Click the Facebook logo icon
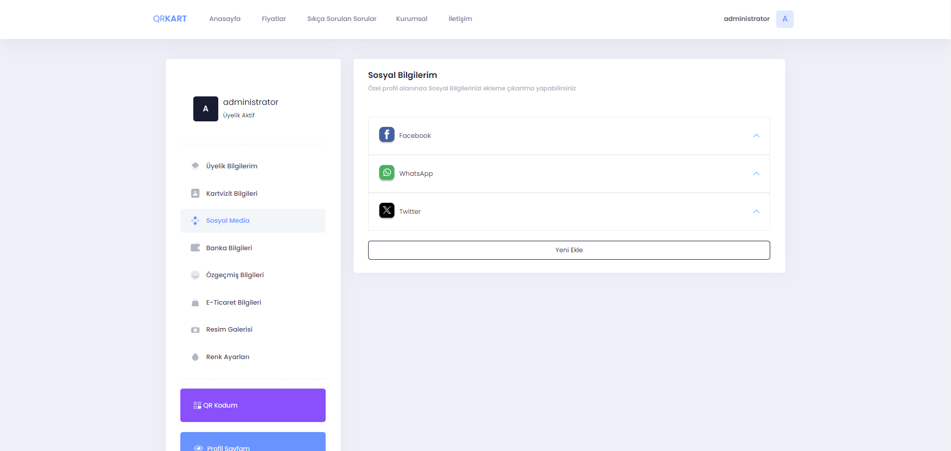Screen dimensions: 951x451 (387, 135)
